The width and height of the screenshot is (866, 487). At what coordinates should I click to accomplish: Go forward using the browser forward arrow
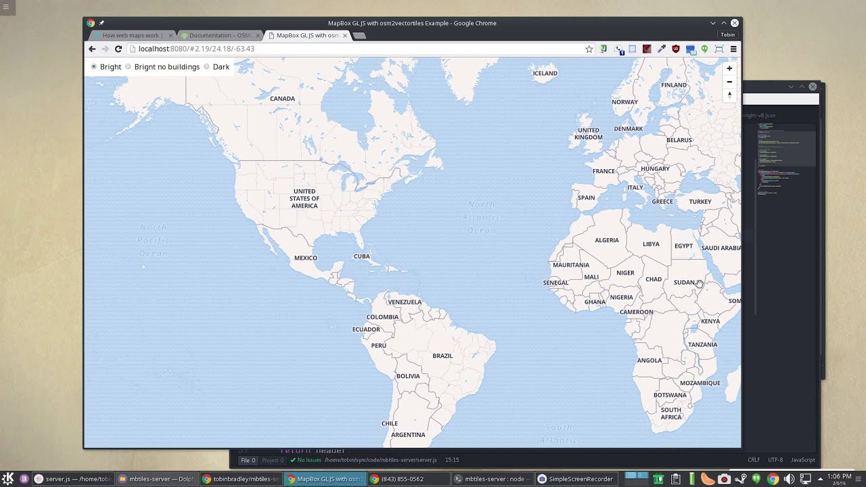(105, 49)
